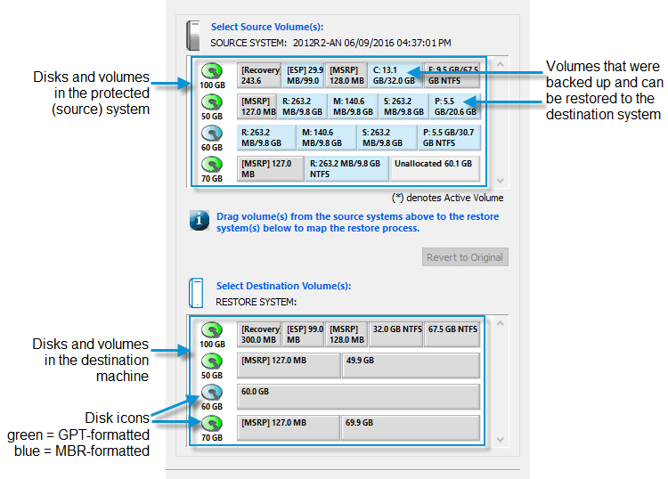Select source E: 9.5 GB/67.5 GB NTFS volume

(452, 76)
